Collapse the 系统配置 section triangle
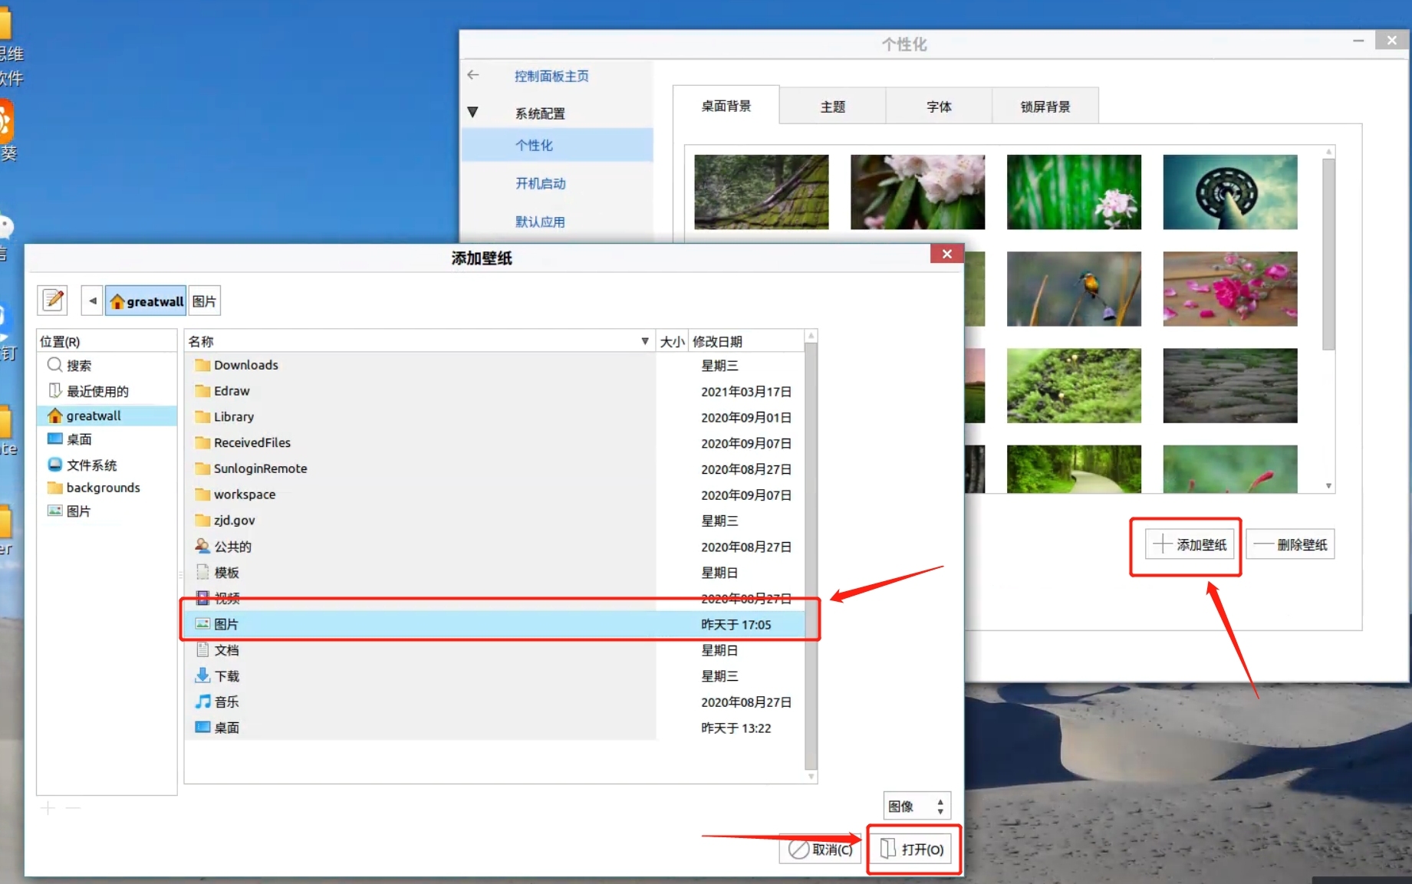The height and width of the screenshot is (884, 1412). [x=472, y=113]
